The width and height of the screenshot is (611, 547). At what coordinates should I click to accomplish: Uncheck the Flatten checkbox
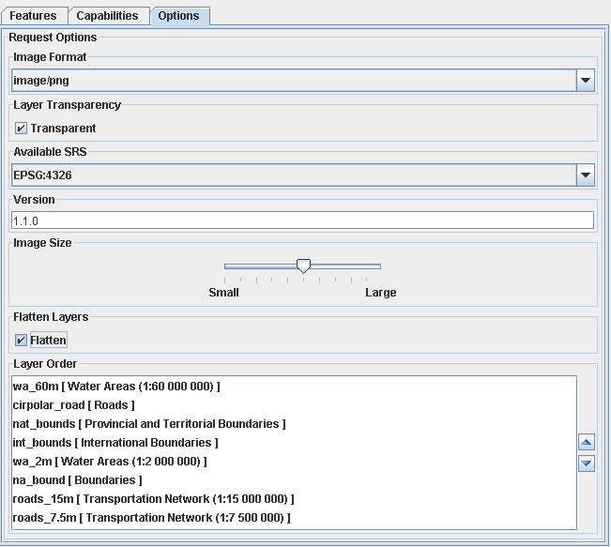(21, 341)
